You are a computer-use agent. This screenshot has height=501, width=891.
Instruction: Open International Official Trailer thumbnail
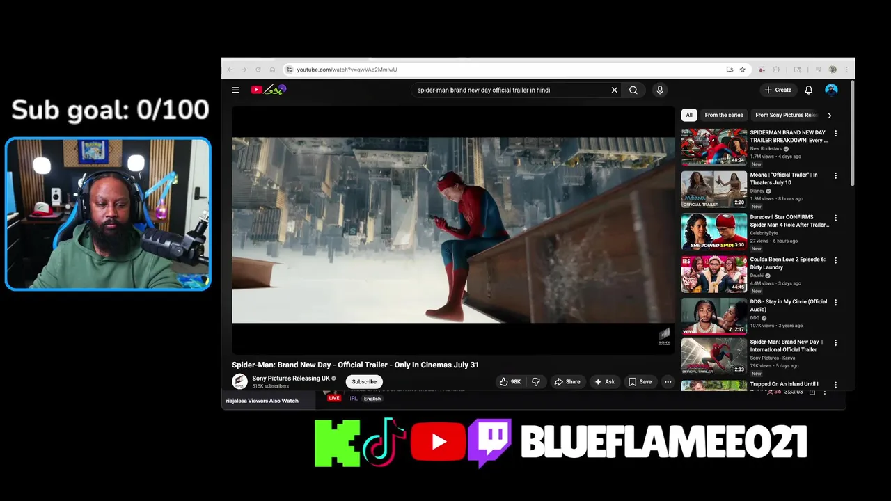pyautogui.click(x=713, y=357)
